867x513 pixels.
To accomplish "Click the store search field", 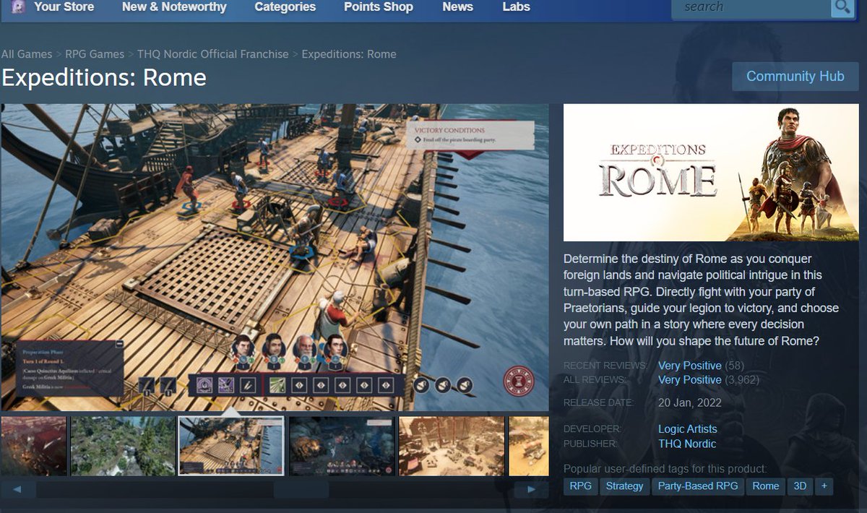I will pos(751,7).
